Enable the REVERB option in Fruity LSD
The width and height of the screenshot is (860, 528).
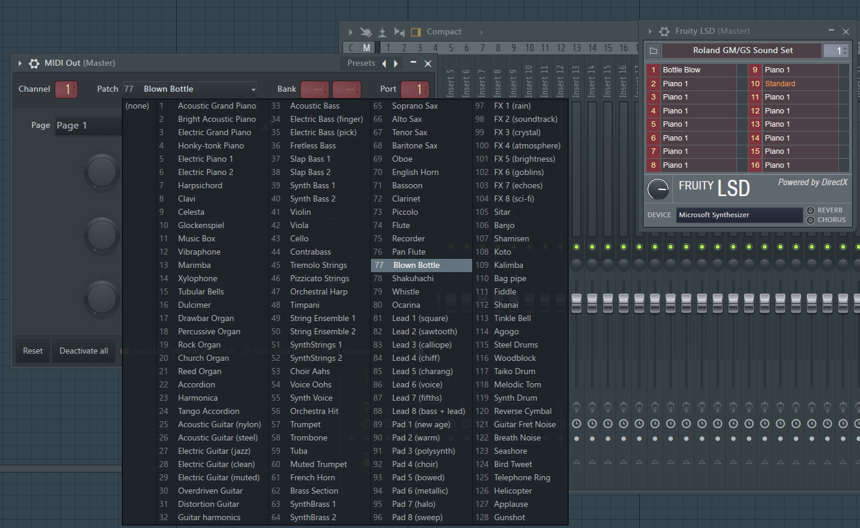tap(811, 211)
